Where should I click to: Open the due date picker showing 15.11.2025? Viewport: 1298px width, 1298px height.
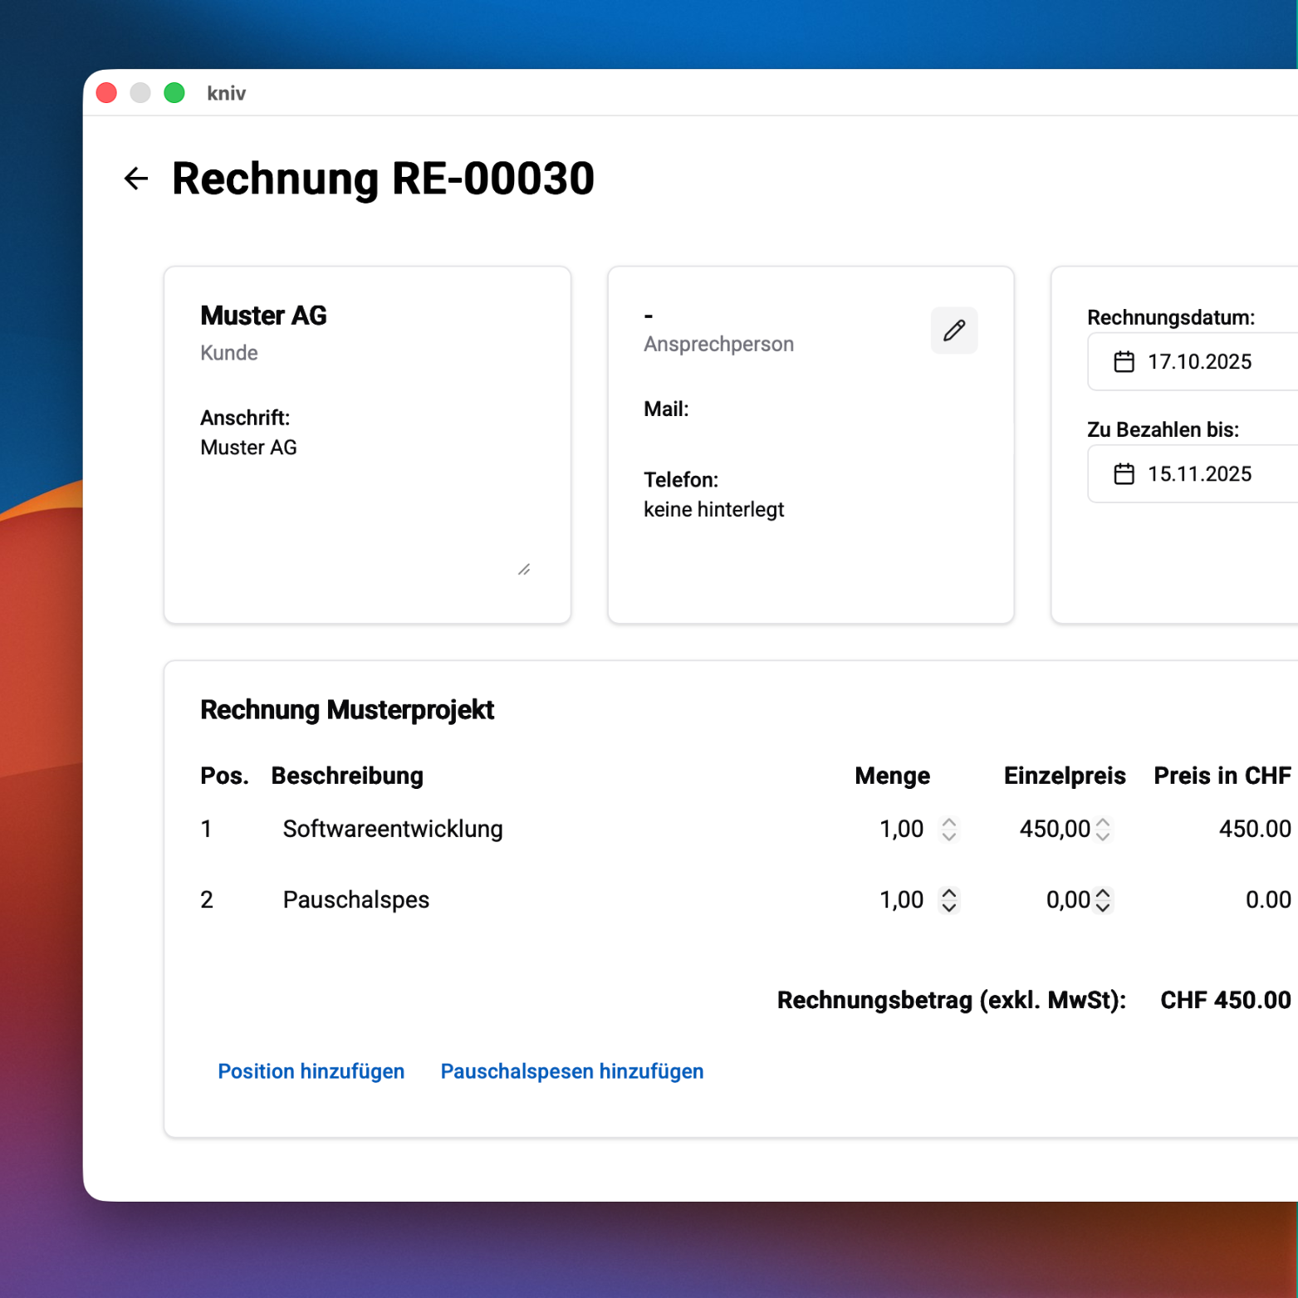pyautogui.click(x=1199, y=474)
